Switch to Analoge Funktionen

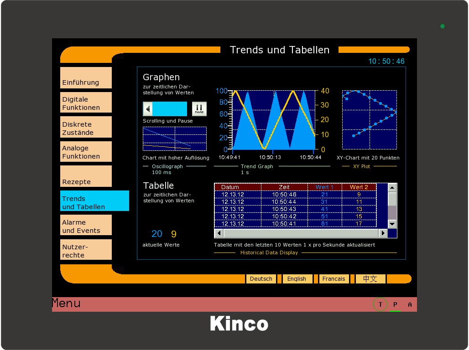coord(86,152)
